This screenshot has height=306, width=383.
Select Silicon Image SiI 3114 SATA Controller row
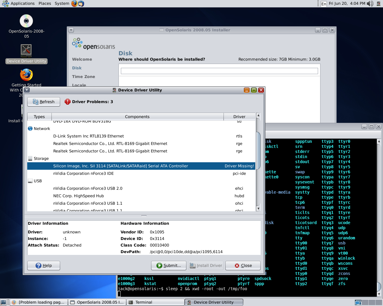tap(141, 166)
